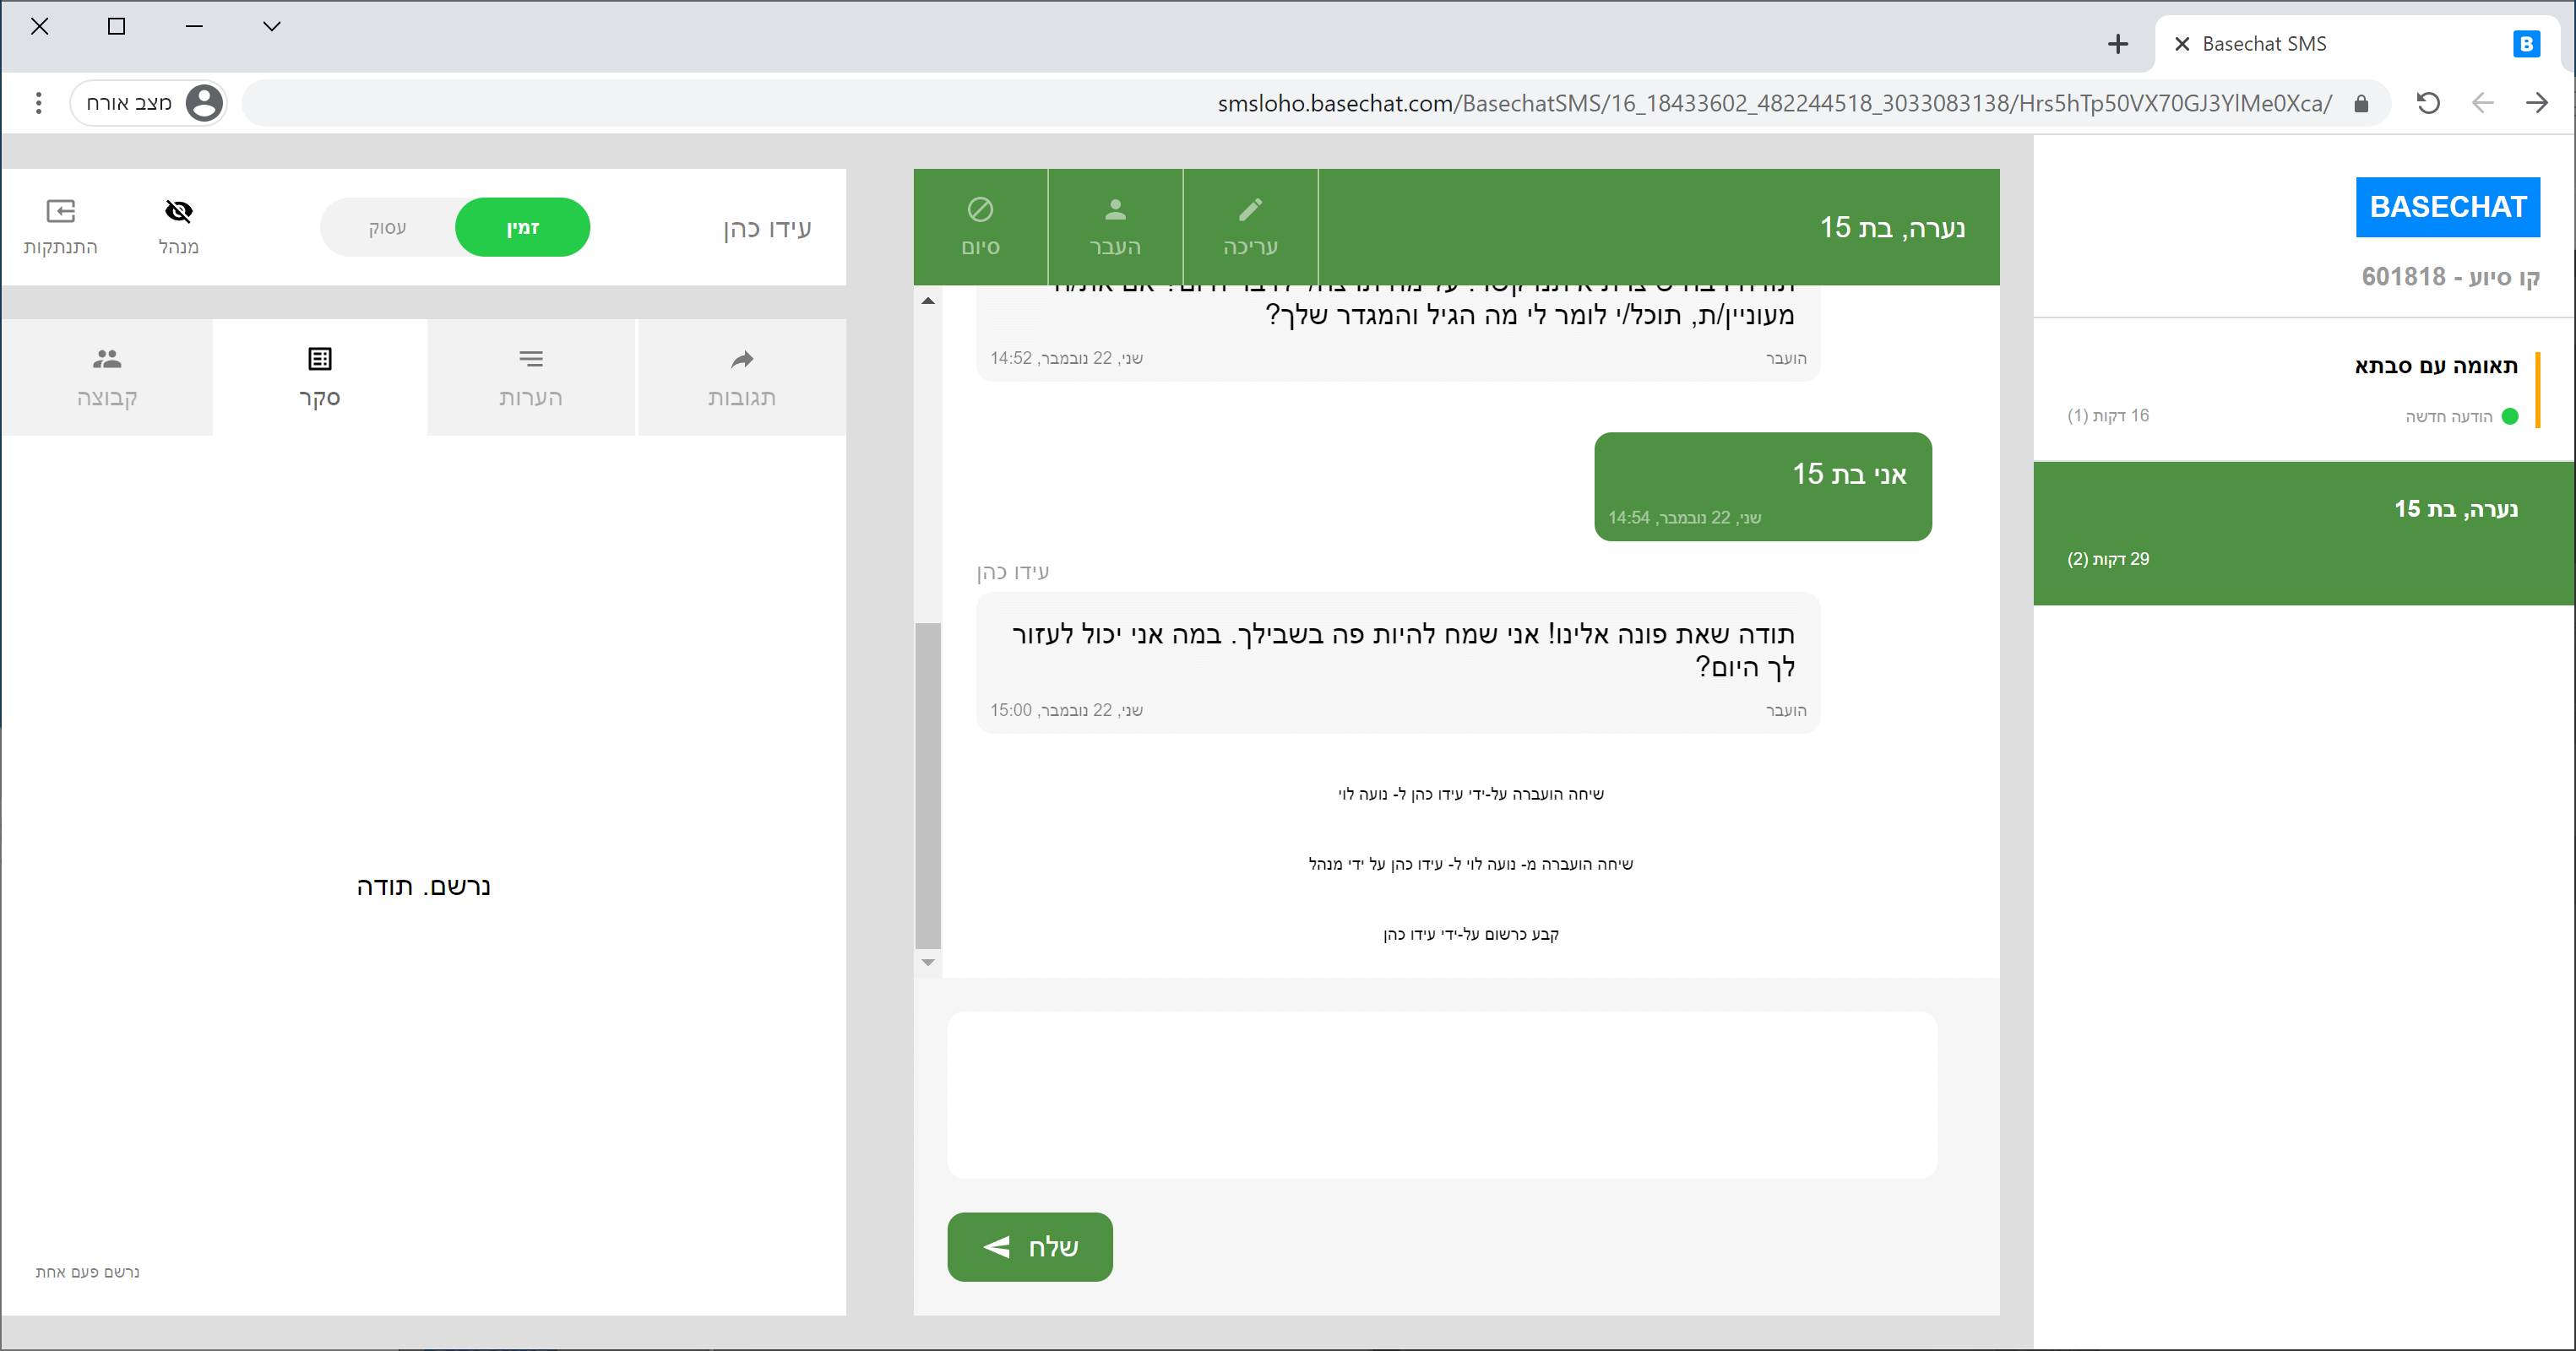Click the browser reload icon
Image resolution: width=2576 pixels, height=1351 pixels.
[2428, 103]
